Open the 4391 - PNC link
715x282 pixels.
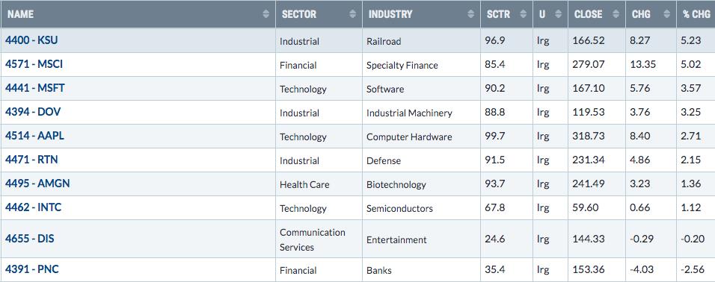(x=32, y=269)
